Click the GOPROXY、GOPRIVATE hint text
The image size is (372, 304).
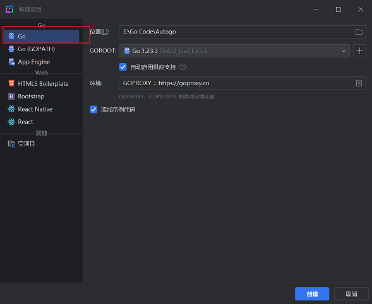pyautogui.click(x=167, y=96)
